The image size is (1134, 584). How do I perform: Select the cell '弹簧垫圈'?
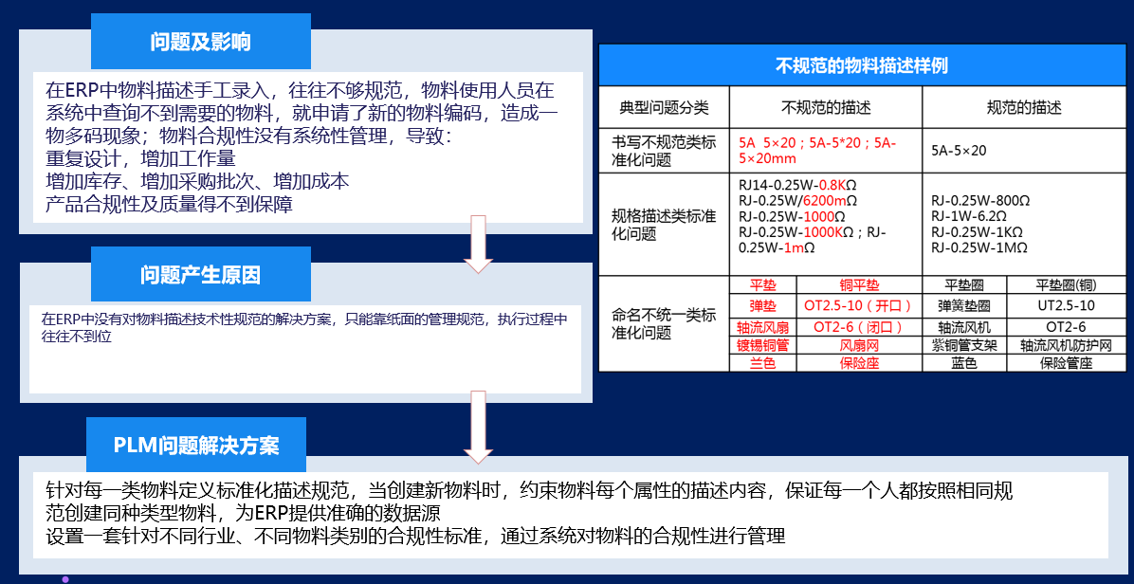(x=964, y=305)
